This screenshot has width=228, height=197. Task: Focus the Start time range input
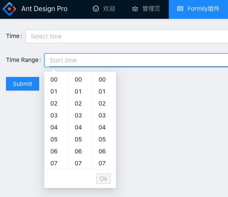coord(136,60)
